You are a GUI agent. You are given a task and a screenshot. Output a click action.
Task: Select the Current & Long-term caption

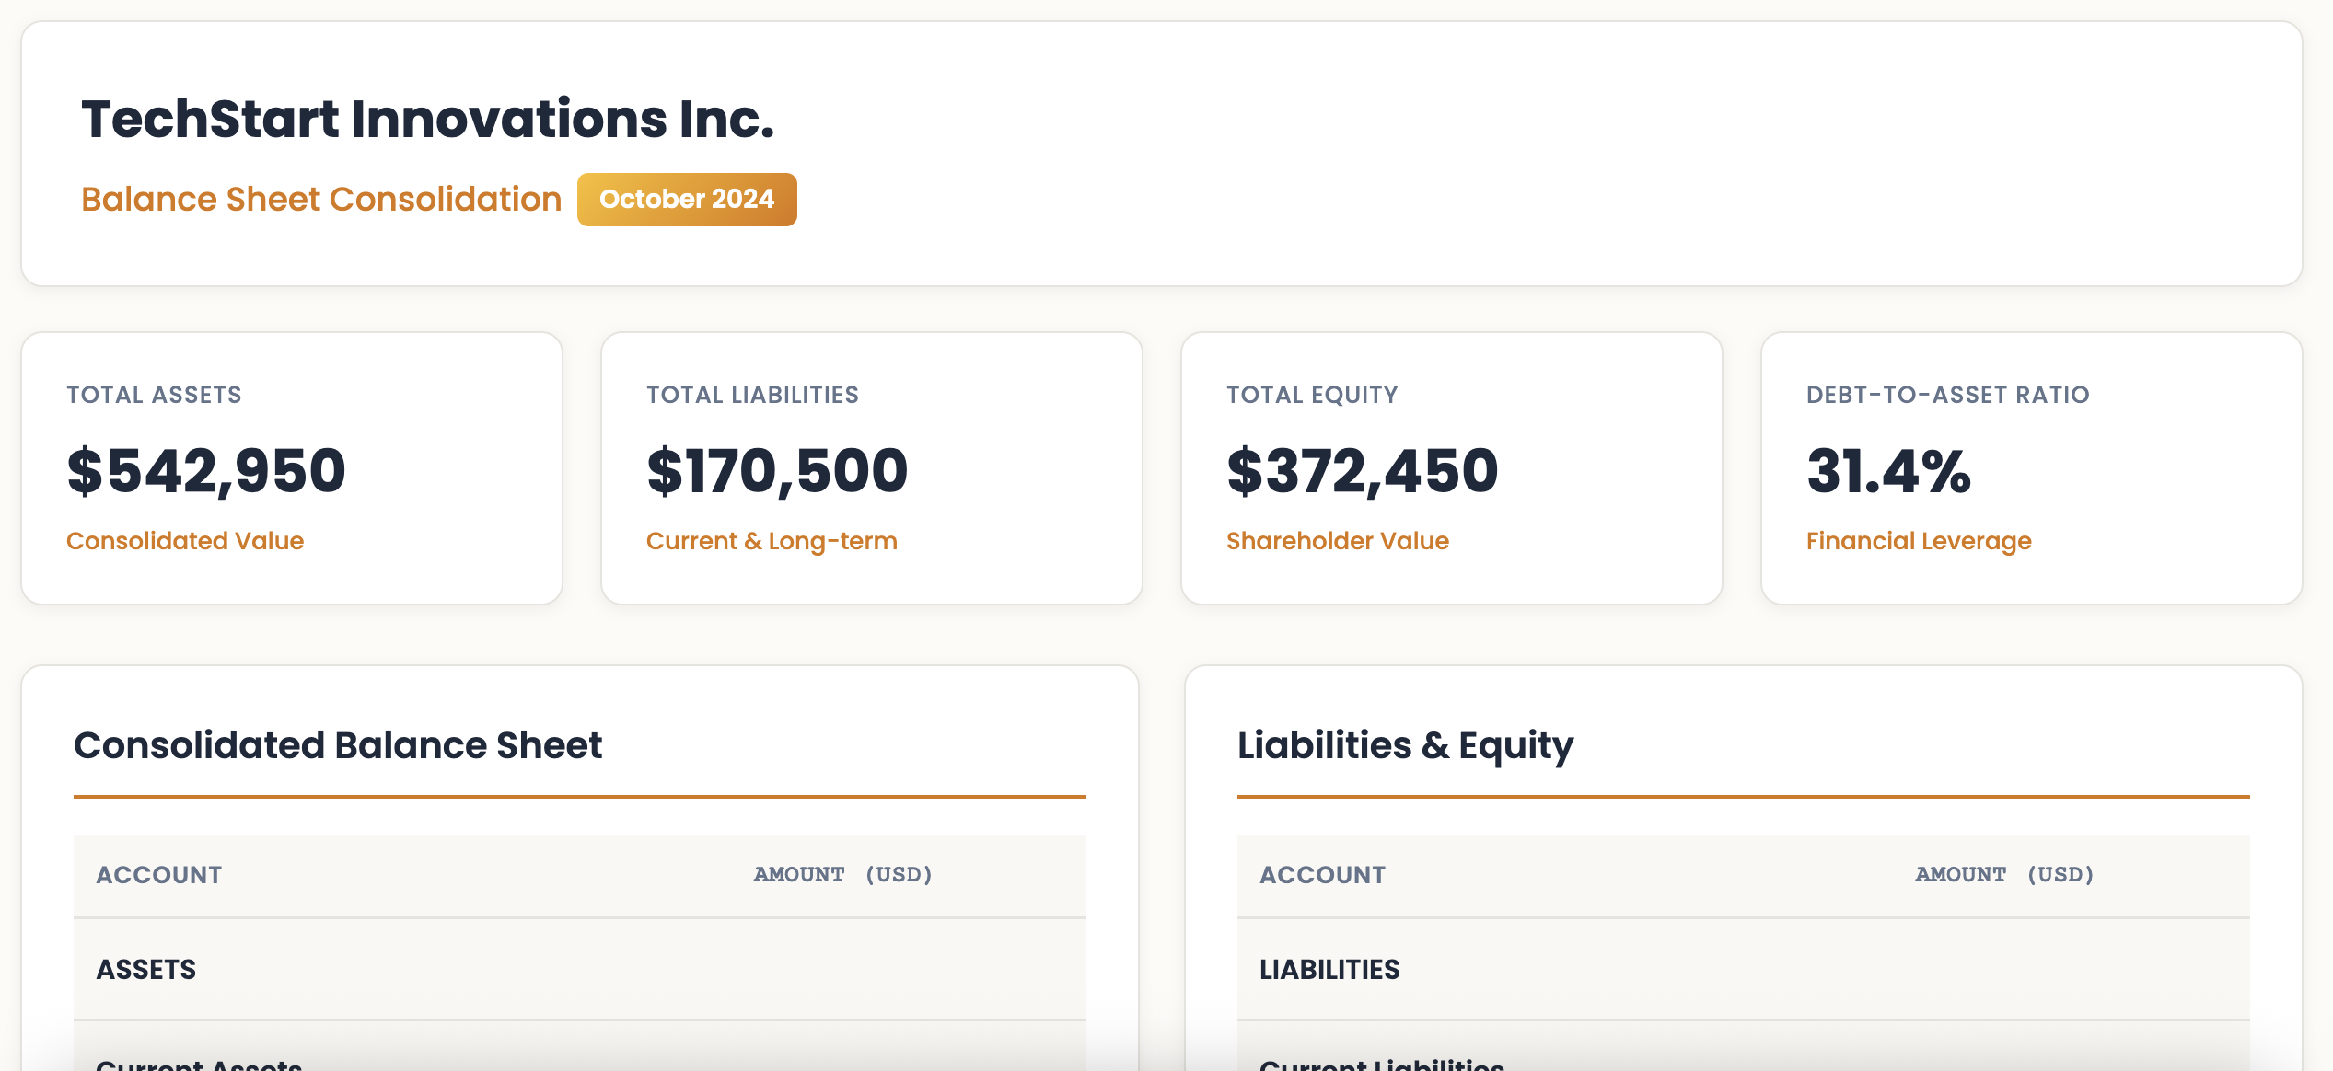point(772,541)
